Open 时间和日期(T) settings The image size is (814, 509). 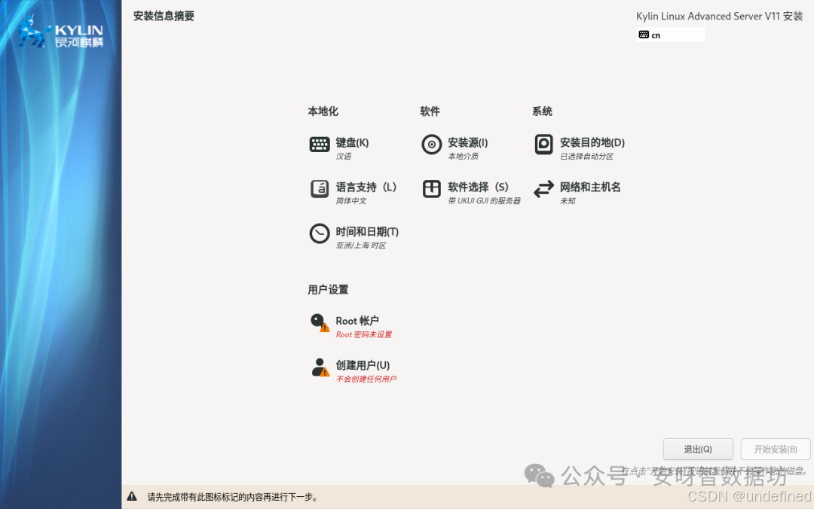click(x=367, y=232)
